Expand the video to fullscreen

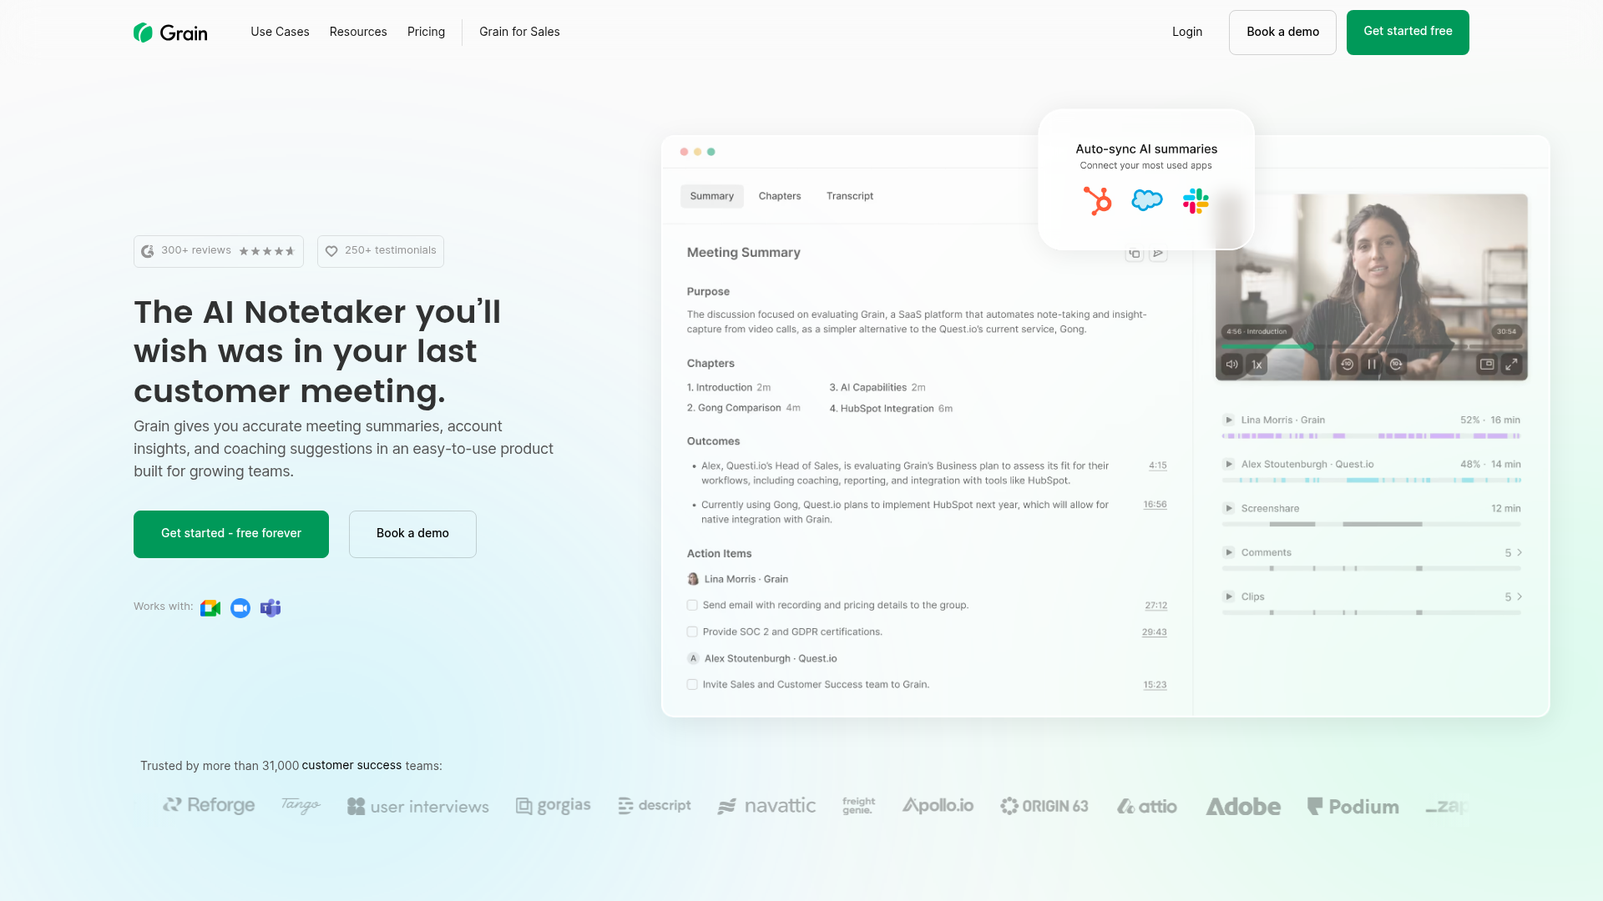(x=1511, y=365)
